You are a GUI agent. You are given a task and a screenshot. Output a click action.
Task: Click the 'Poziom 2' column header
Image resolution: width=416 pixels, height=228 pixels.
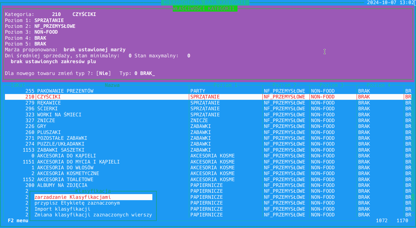(x=285, y=85)
